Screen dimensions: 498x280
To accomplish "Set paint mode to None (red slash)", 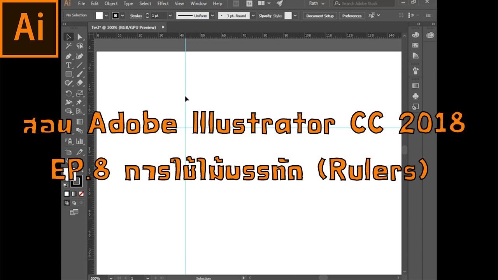I will [x=81, y=194].
